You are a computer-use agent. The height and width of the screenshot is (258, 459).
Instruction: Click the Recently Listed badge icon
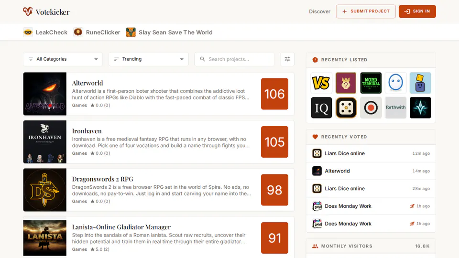315,60
